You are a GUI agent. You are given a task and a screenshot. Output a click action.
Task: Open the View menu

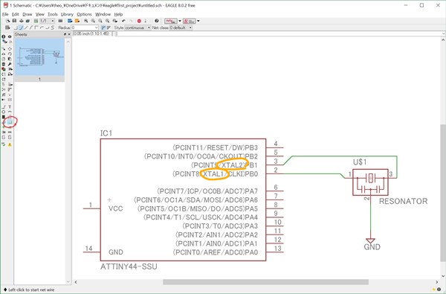pyautogui.click(x=40, y=14)
